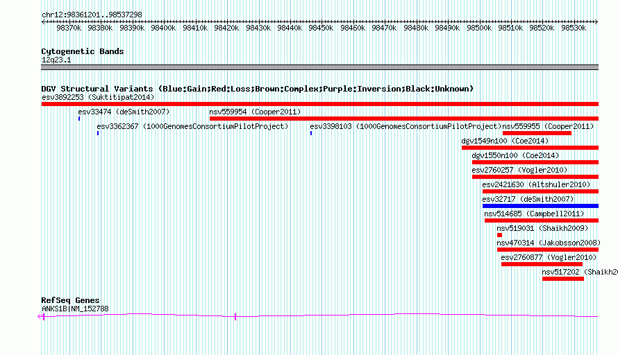This screenshot has width=618, height=355.
Task: Click the 98450k ruler position
Action: pyautogui.click(x=321, y=28)
